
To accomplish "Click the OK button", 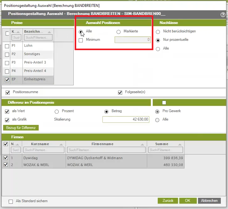I will tap(187, 201).
